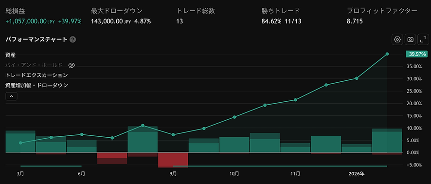The image size is (431, 184).
Task: Click the final equity point at 39.97%
Action: pyautogui.click(x=387, y=54)
